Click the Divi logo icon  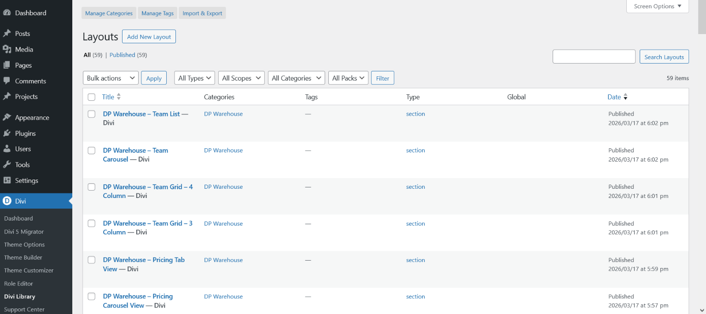coord(7,201)
